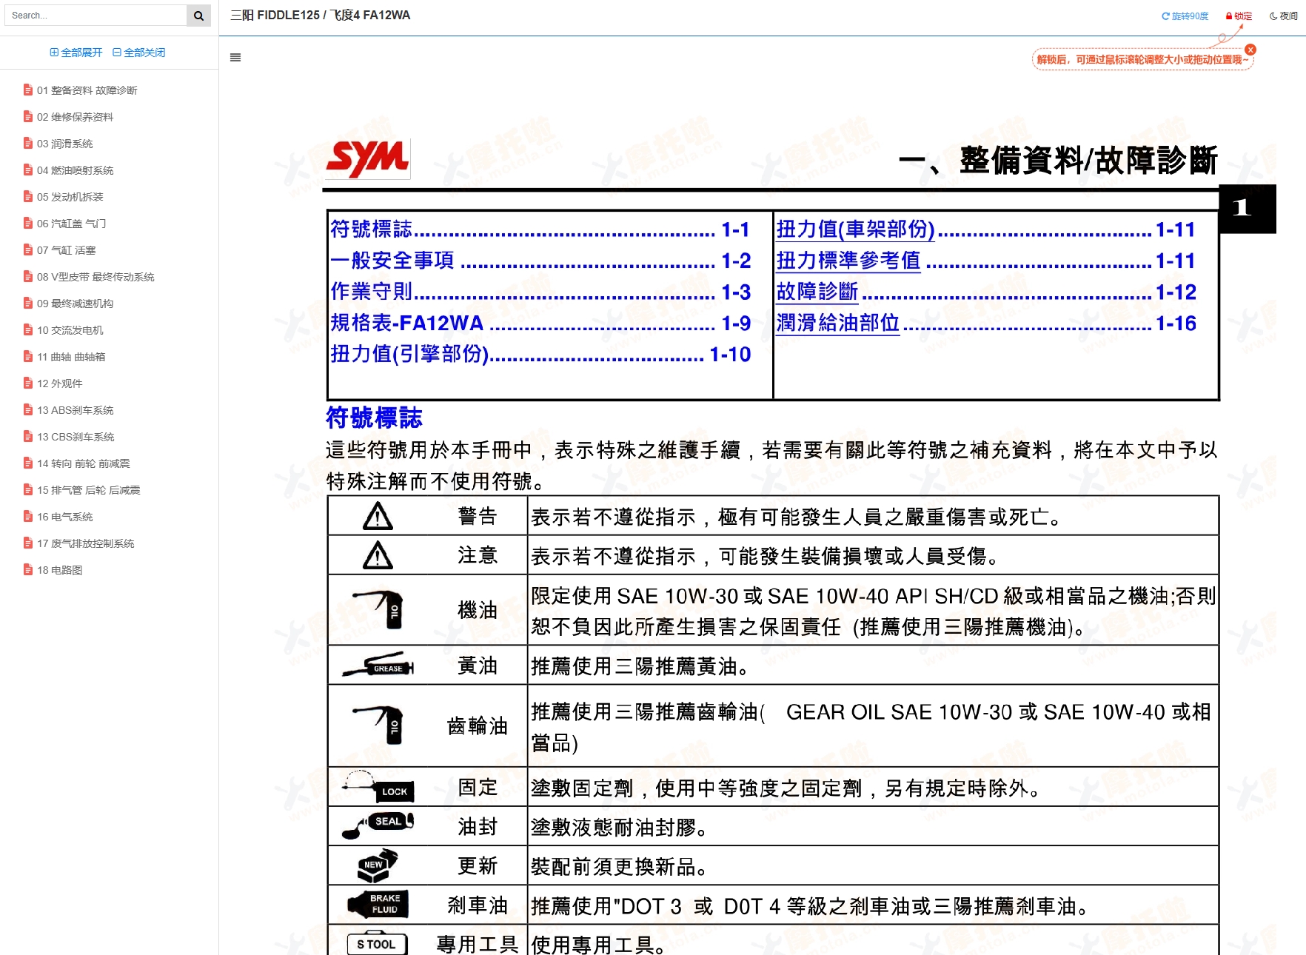Open chapter 10 交流发电机
Screen dimensions: 1306x955
pos(63,330)
